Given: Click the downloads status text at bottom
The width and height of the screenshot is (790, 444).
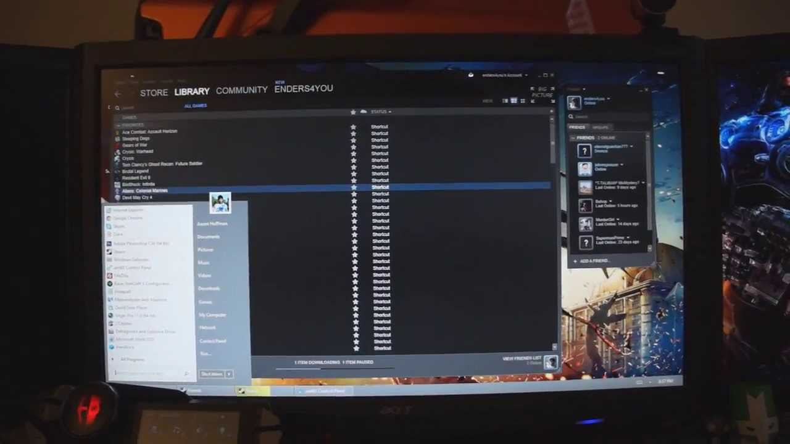Looking at the screenshot, I should (x=333, y=363).
